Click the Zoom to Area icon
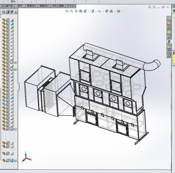The height and width of the screenshot is (173, 175). 71,11
